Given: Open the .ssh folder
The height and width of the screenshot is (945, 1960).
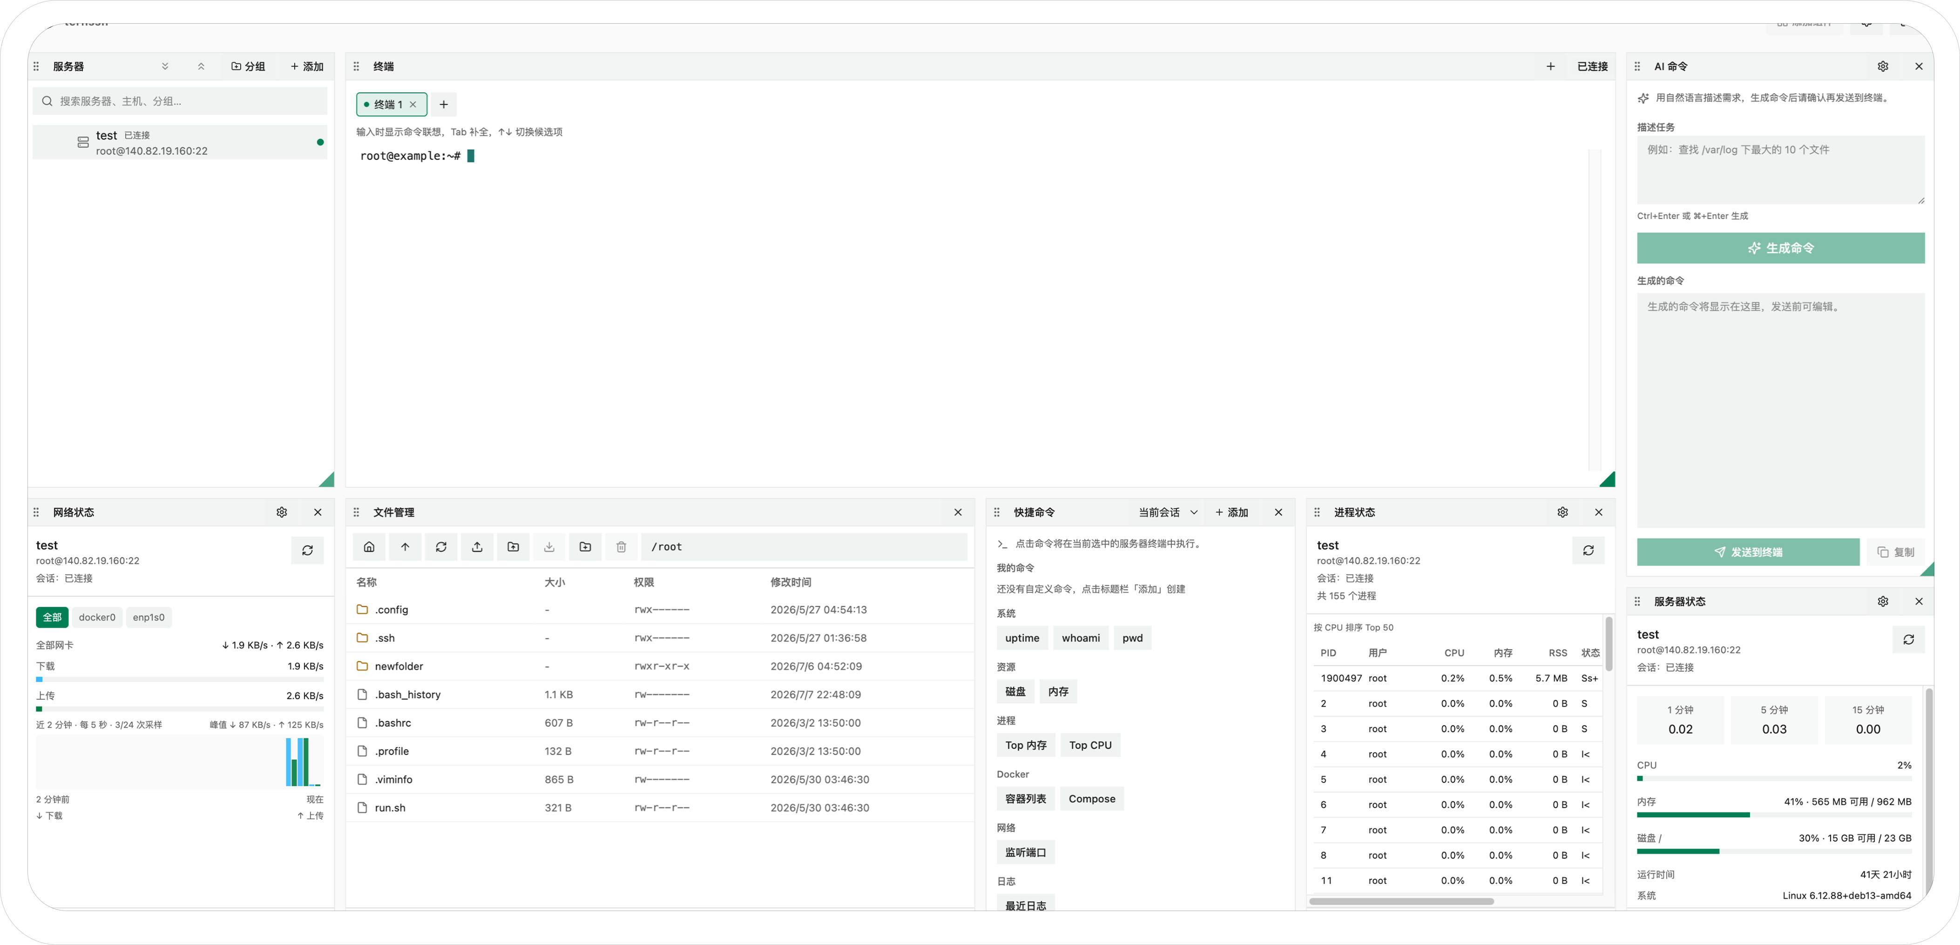Looking at the screenshot, I should [x=660, y=638].
